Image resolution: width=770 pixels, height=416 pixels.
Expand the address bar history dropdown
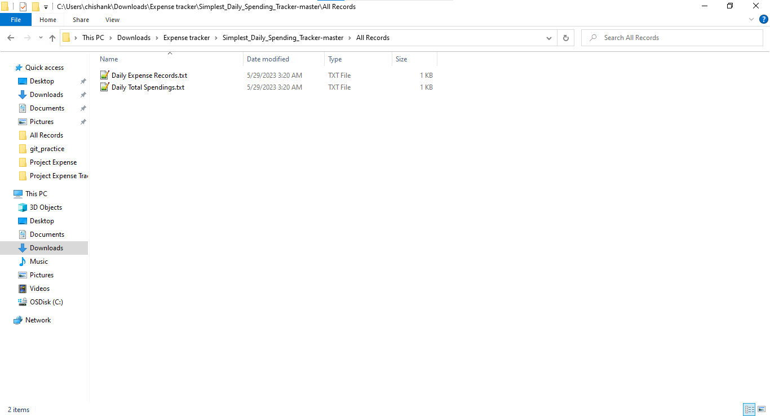tap(548, 37)
